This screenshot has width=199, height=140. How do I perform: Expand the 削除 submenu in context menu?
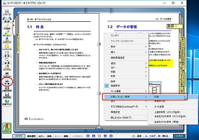(x=126, y=76)
